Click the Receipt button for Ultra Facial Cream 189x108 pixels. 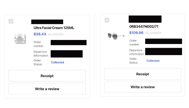point(47,76)
